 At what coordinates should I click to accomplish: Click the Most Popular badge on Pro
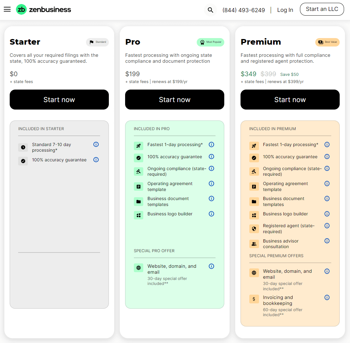click(x=211, y=42)
